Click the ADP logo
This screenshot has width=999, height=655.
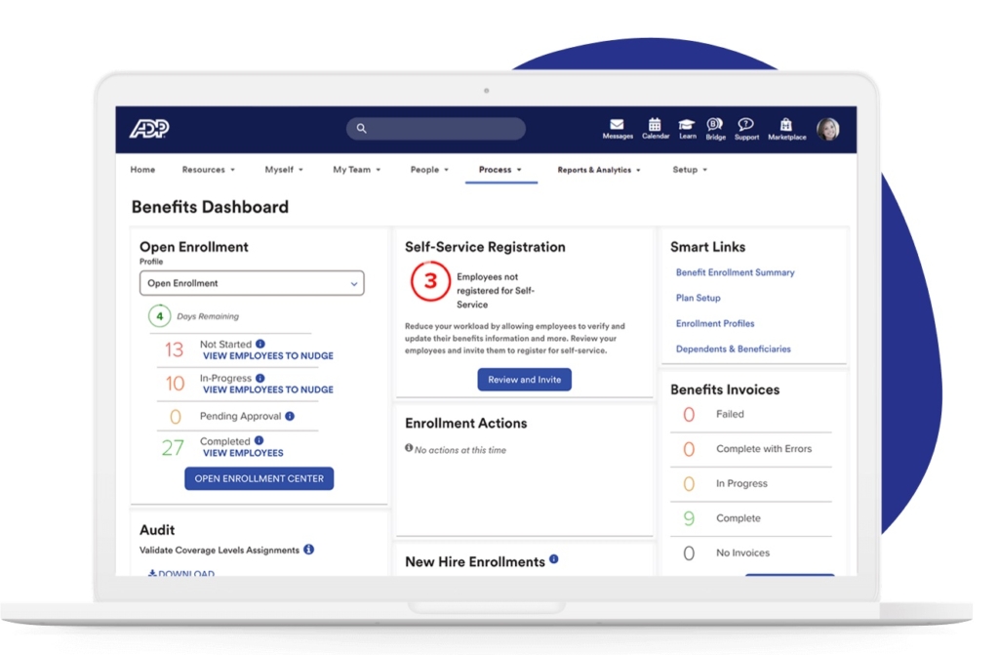[151, 128]
